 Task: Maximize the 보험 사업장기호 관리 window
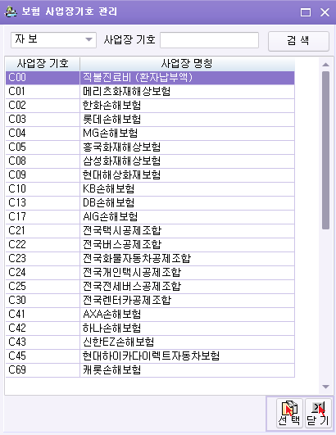pos(306,12)
